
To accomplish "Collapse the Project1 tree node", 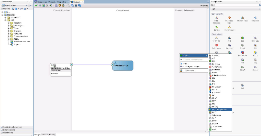I will click(x=2, y=15).
